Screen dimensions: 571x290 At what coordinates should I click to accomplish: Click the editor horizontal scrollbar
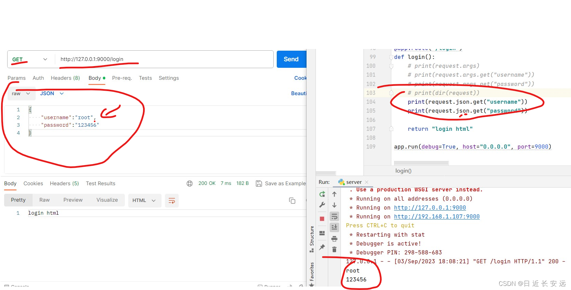click(421, 163)
